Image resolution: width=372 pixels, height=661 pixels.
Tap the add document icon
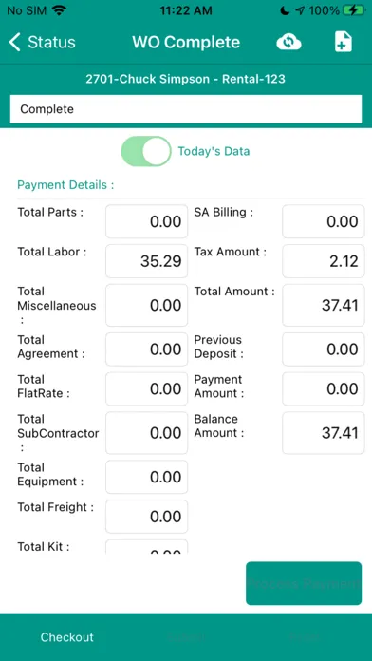pos(344,42)
